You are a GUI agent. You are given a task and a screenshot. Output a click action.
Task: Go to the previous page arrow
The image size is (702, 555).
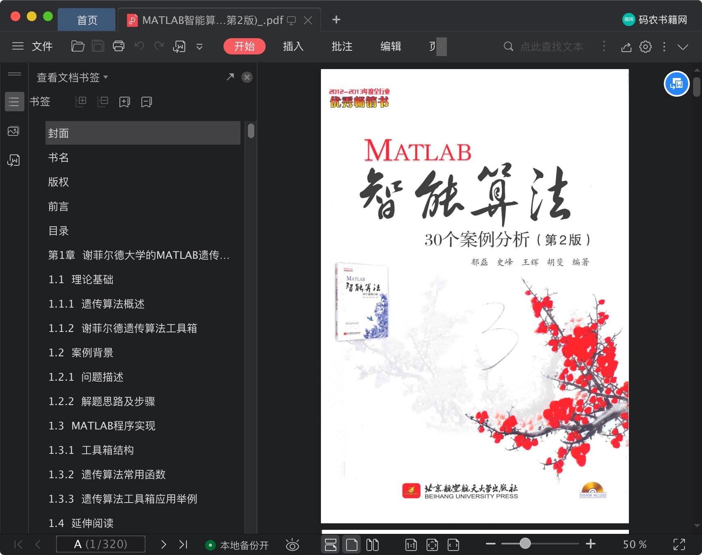(x=38, y=544)
